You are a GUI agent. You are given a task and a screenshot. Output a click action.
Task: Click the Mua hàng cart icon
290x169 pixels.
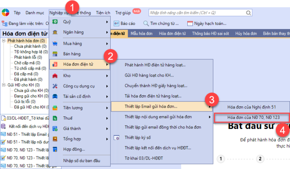pos(55,43)
